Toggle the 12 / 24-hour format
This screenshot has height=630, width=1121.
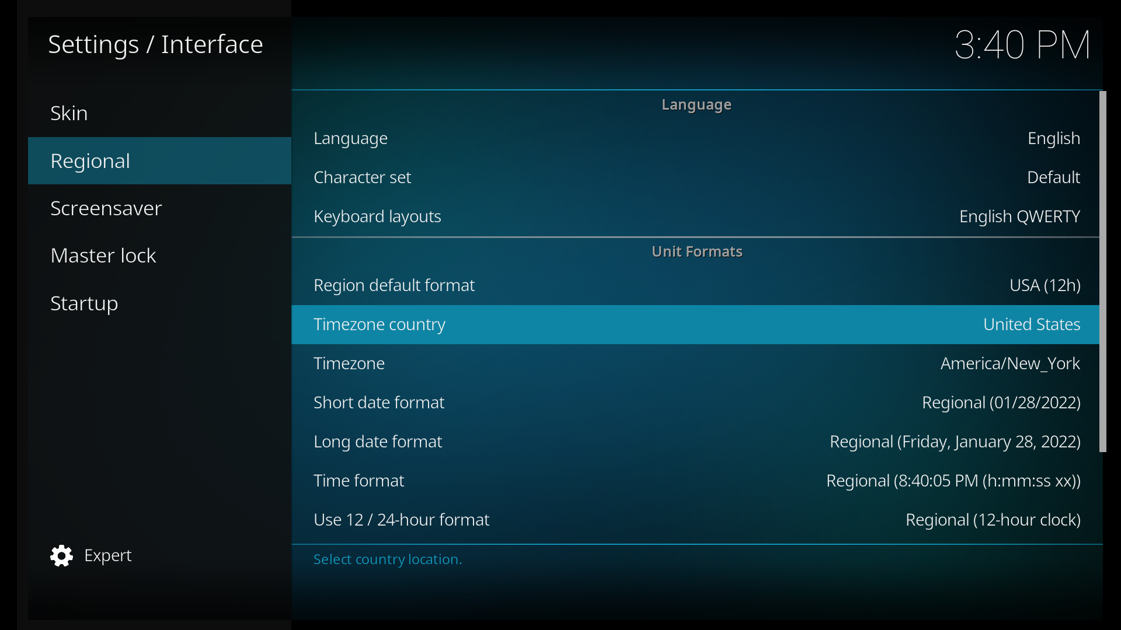[x=696, y=519]
